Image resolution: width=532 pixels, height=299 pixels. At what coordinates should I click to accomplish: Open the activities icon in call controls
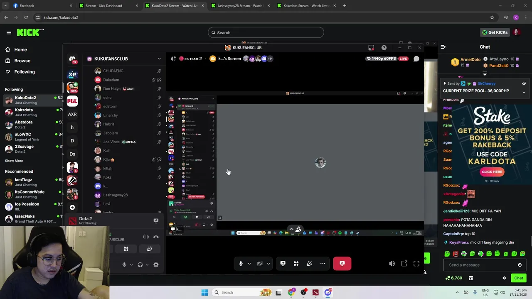coord(296,263)
